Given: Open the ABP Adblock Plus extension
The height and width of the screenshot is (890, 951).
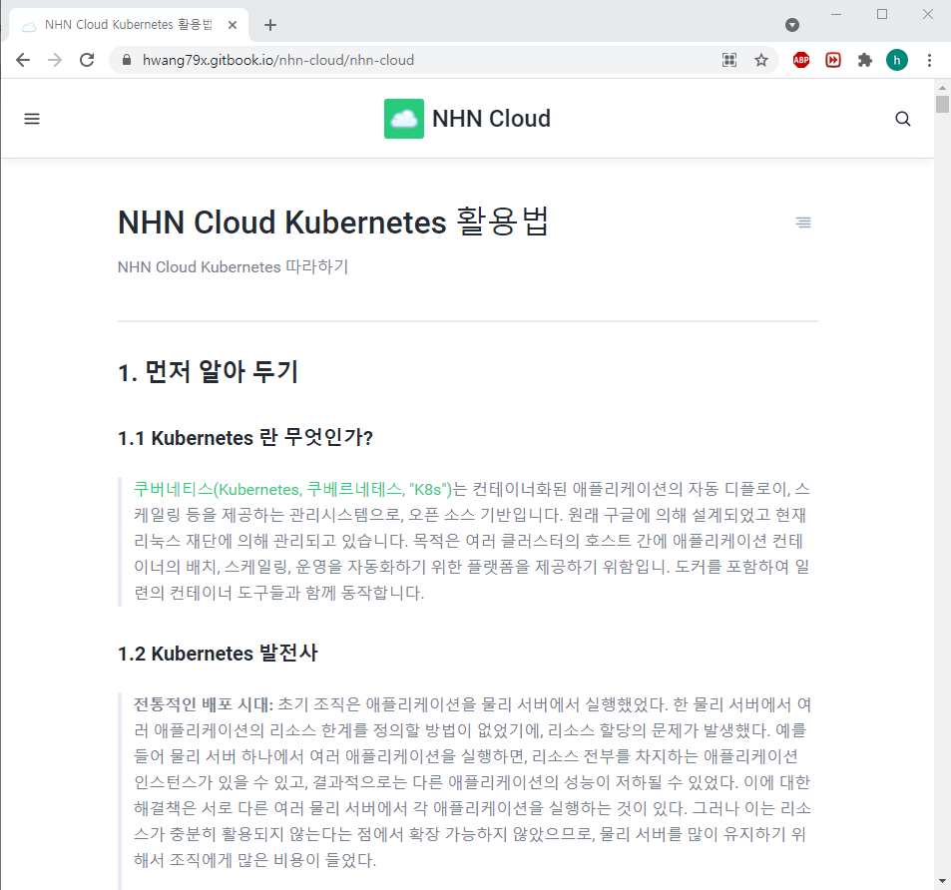Looking at the screenshot, I should (801, 60).
